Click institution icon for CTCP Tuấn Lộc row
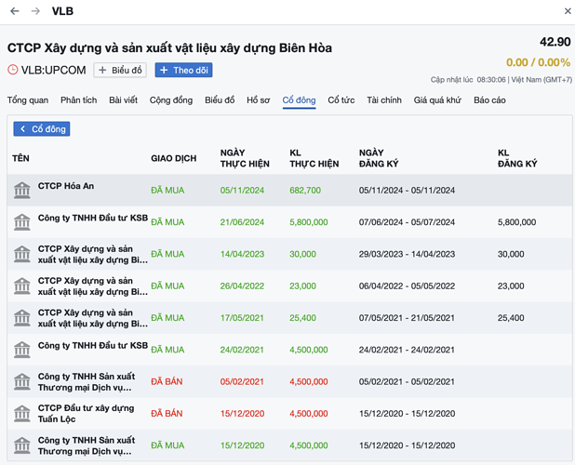The width and height of the screenshot is (575, 465). pyautogui.click(x=21, y=413)
